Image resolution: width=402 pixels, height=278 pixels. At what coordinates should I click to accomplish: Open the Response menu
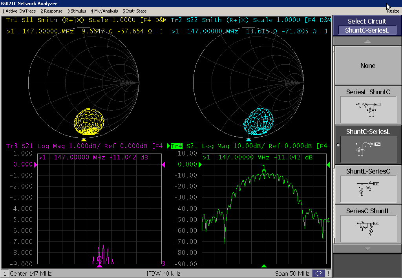(51, 11)
